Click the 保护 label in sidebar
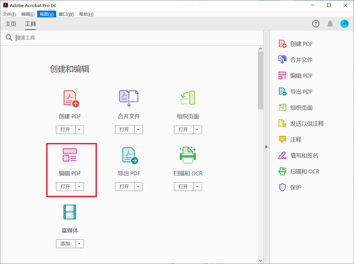This screenshot has height=264, width=354. (x=296, y=187)
